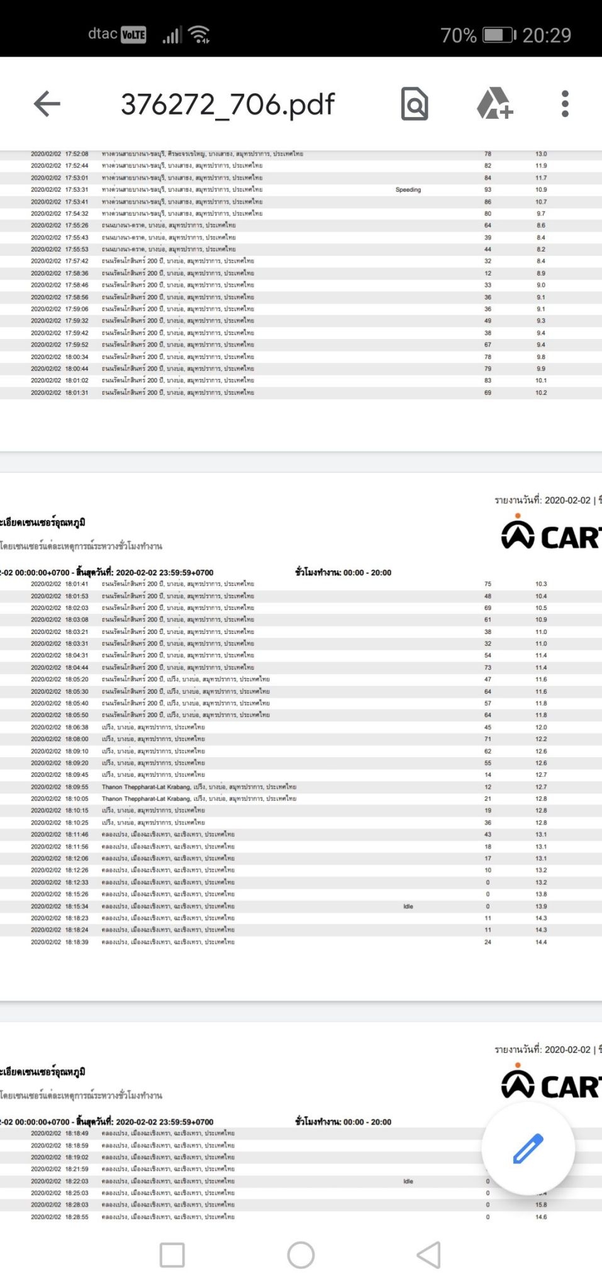Tap the 70% battery percentage text
Screen dimensions: 602x1288
[x=459, y=35]
